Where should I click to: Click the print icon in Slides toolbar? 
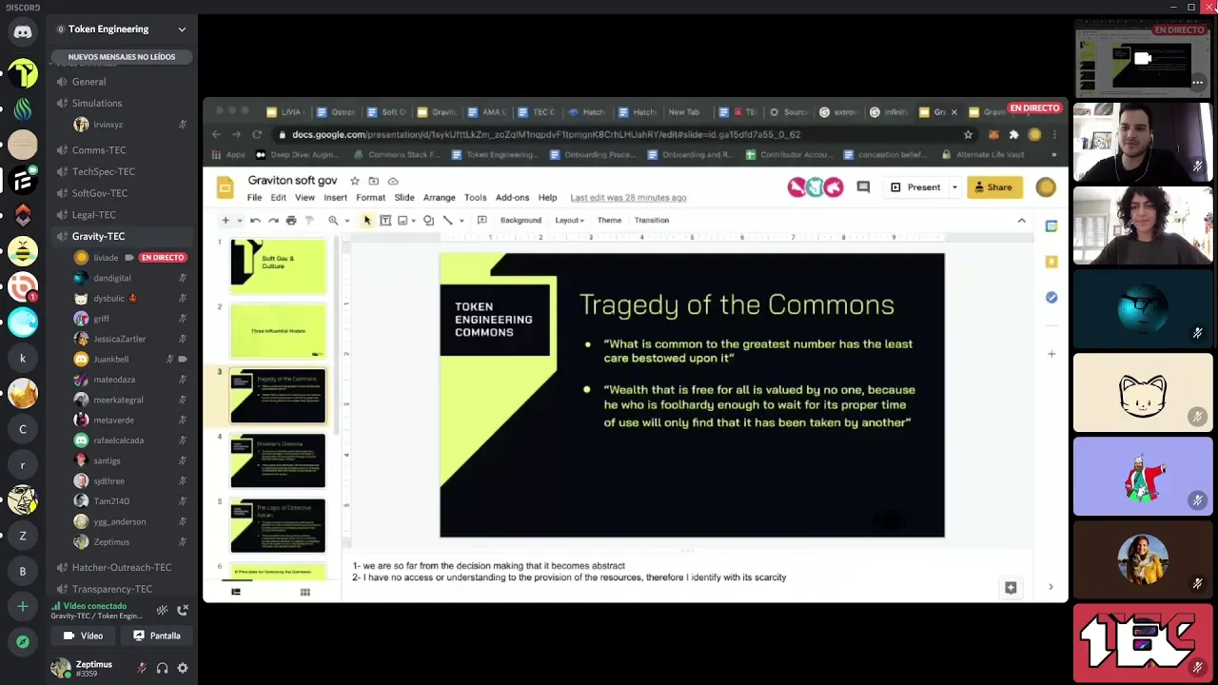pos(291,221)
